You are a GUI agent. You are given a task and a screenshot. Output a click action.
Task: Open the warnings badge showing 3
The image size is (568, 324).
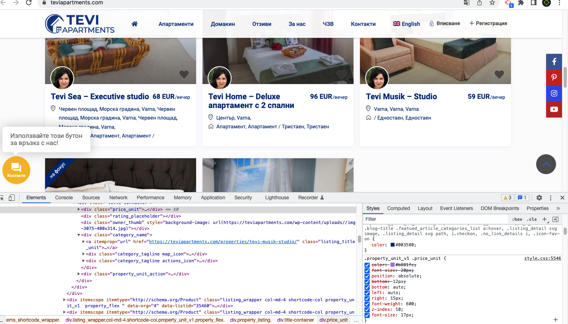point(507,198)
